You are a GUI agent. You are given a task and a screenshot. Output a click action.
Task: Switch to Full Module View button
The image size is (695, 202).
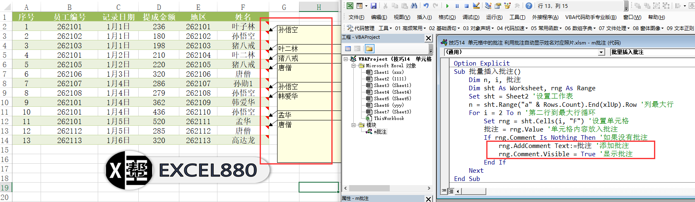click(451, 191)
